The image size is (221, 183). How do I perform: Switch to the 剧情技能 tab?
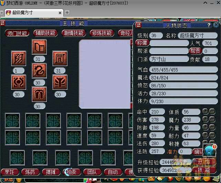pos(74,33)
